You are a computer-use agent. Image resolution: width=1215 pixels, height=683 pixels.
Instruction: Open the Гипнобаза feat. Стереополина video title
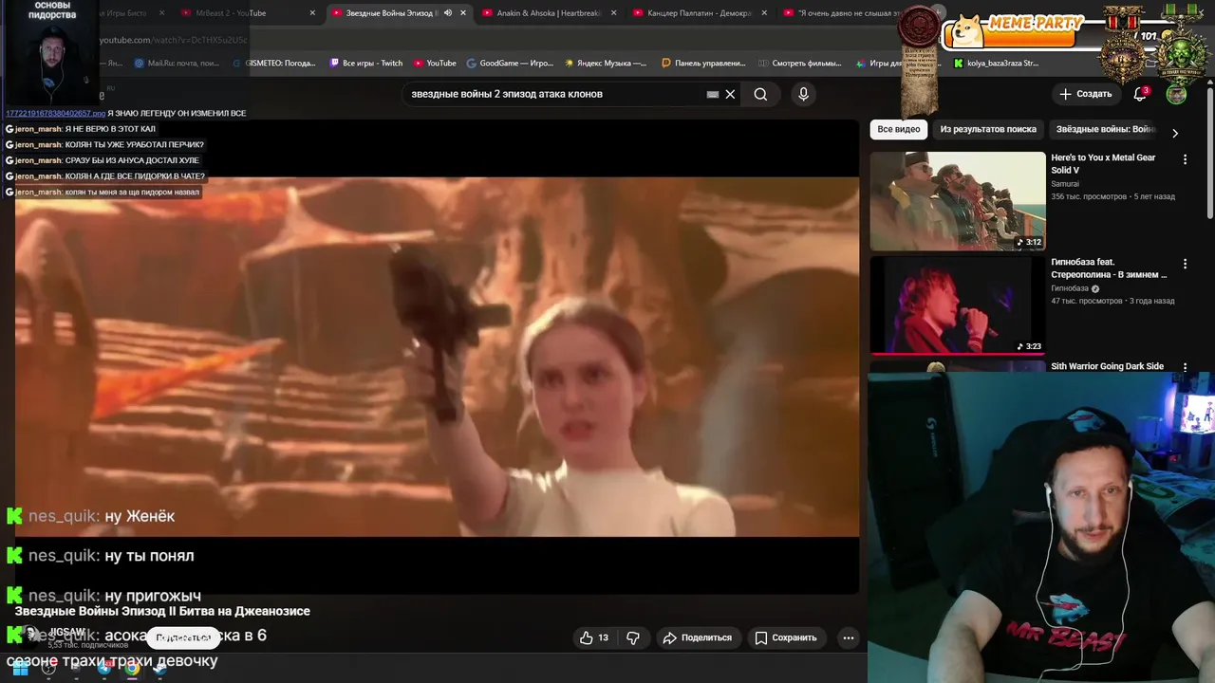(1109, 268)
